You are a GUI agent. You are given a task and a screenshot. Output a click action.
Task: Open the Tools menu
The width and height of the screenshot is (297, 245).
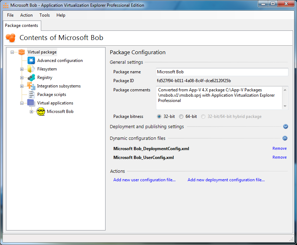pyautogui.click(x=44, y=15)
